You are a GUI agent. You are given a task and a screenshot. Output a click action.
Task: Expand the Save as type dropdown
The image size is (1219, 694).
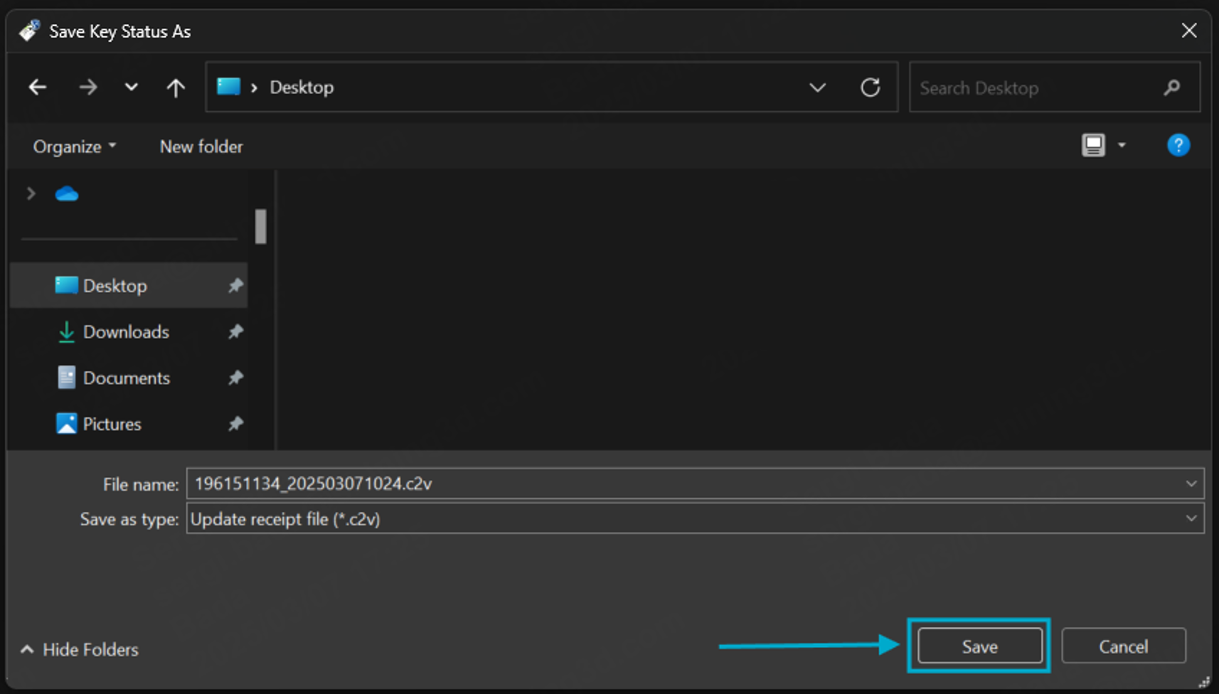coord(1190,519)
